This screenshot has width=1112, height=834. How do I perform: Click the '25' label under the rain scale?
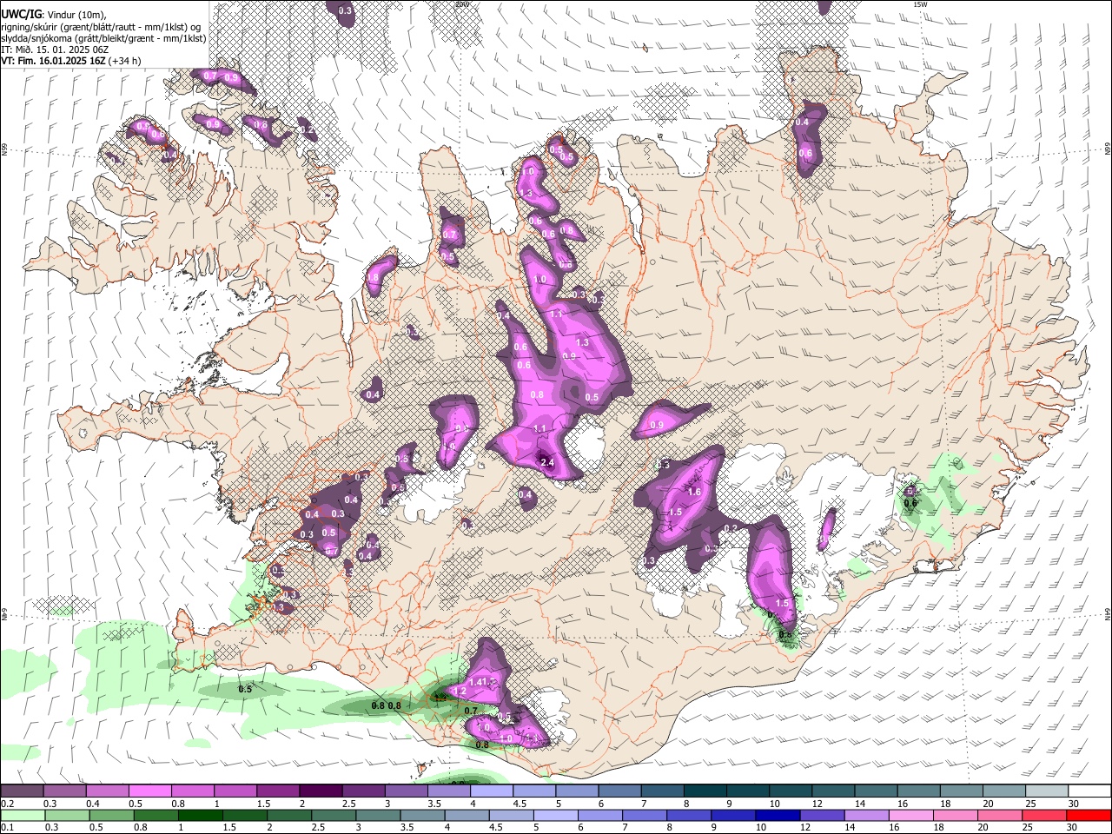[1028, 828]
